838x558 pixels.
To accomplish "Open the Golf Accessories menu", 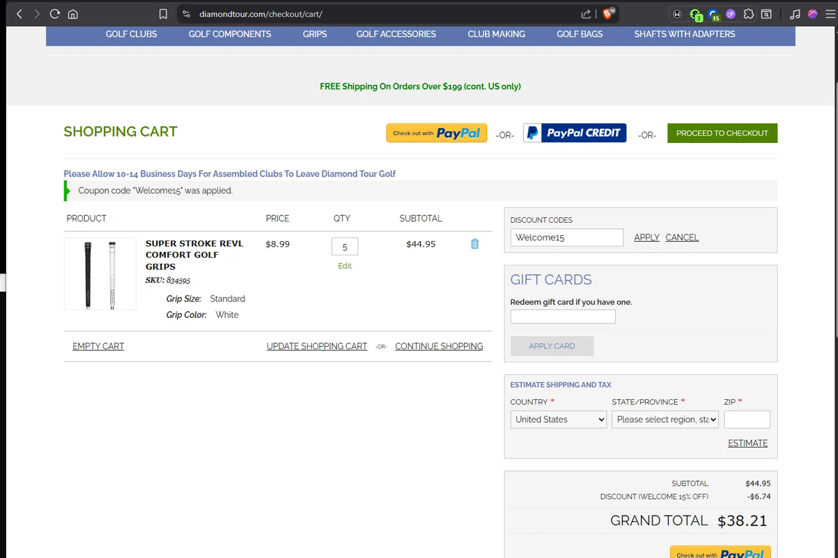I will click(396, 34).
